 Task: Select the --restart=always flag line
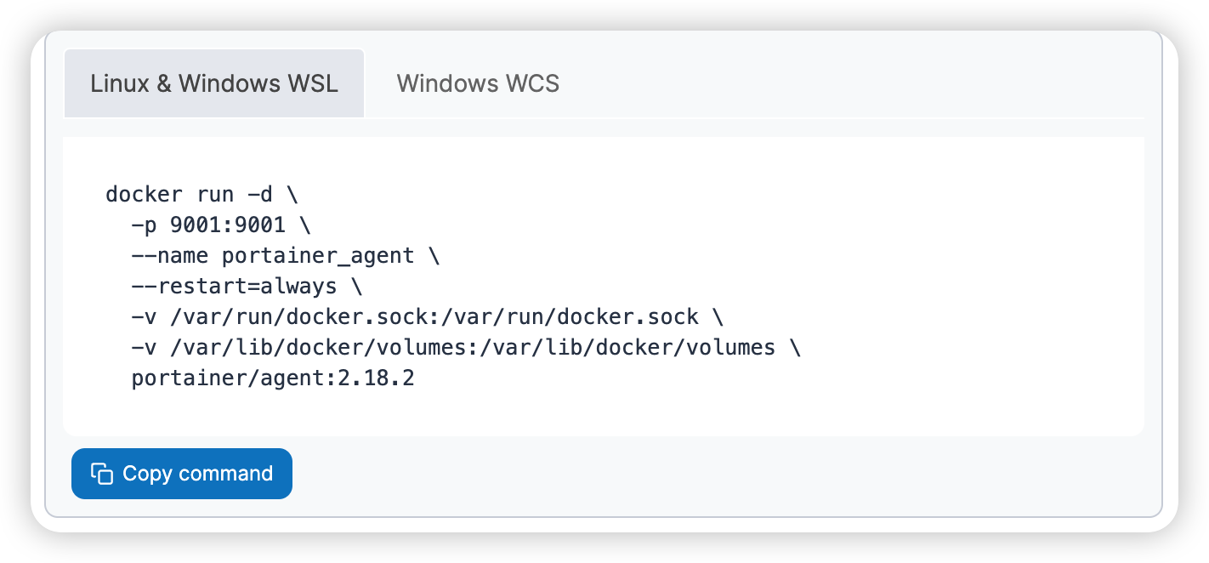click(x=234, y=286)
